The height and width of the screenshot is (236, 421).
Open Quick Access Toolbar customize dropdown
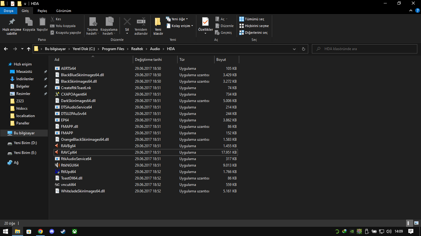[x=25, y=4]
